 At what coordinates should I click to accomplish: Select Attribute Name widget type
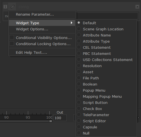(106, 35)
